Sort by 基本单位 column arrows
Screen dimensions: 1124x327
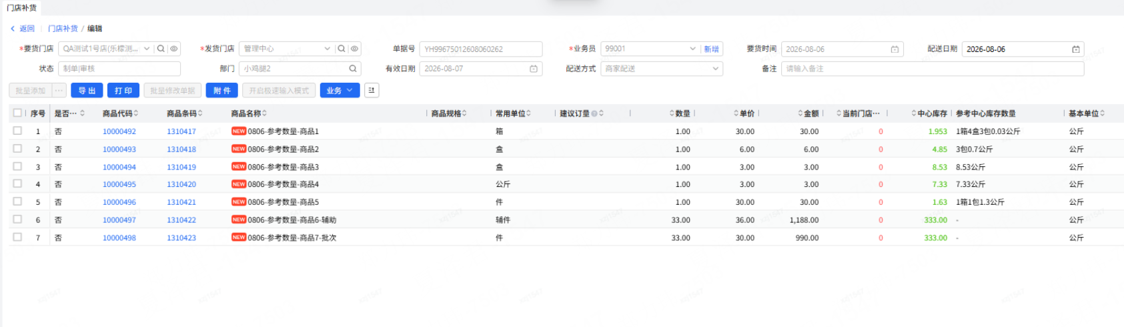click(x=1102, y=113)
